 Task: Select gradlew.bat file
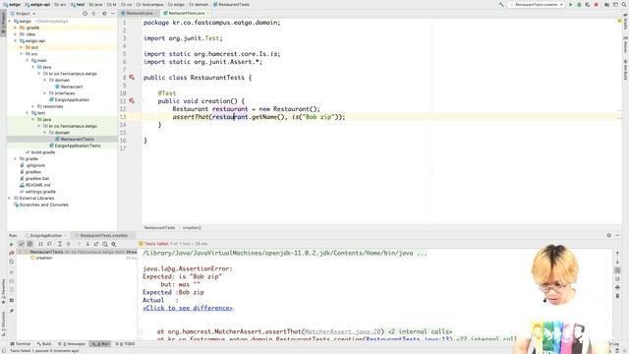34,178
